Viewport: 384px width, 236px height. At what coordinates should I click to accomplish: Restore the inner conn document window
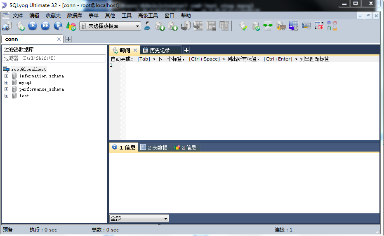coord(368,16)
